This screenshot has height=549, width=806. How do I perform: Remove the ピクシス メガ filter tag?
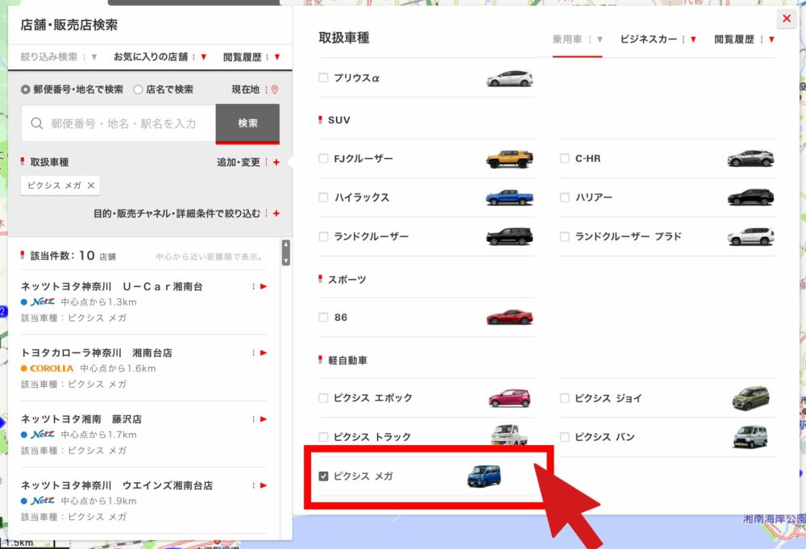click(91, 185)
